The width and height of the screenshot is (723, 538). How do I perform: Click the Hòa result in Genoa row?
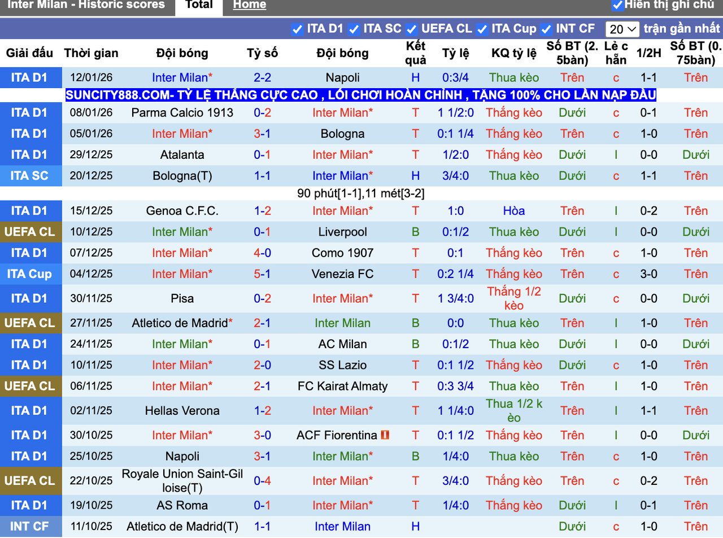click(x=514, y=211)
